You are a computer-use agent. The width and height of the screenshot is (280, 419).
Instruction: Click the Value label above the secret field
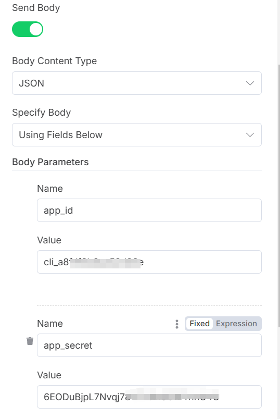49,375
